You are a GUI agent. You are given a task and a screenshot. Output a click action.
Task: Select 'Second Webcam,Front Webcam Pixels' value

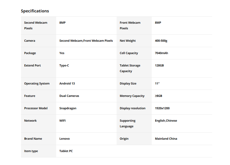click(86, 41)
